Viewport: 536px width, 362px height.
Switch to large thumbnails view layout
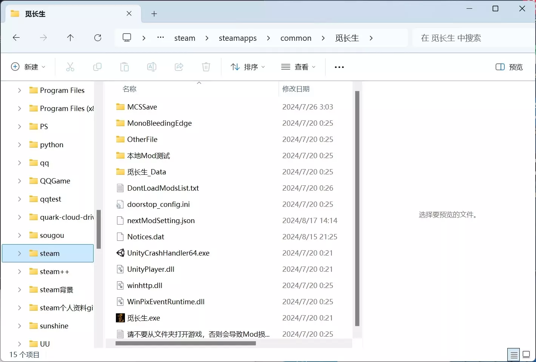click(x=526, y=355)
